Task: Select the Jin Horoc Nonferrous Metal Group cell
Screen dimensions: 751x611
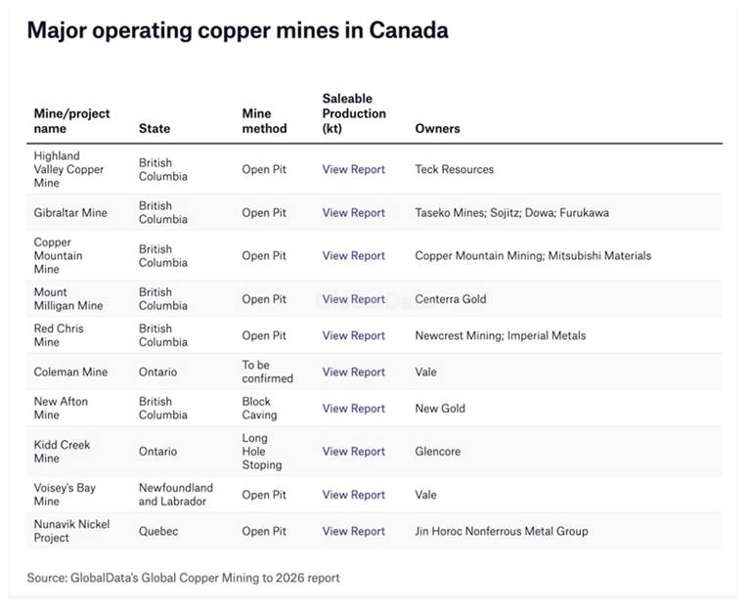Action: [x=501, y=531]
